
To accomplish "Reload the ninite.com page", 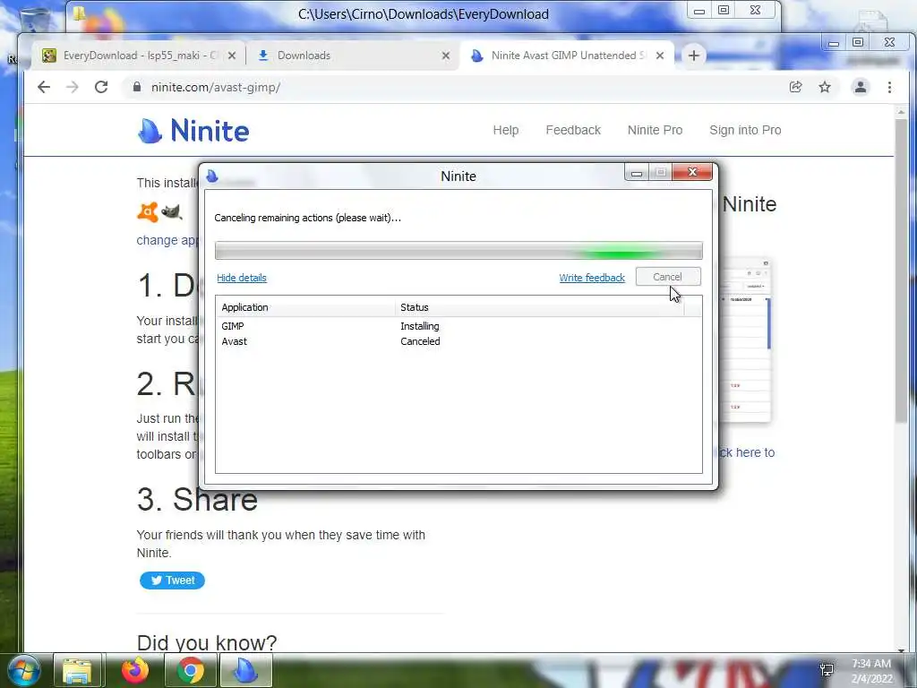I will (x=101, y=87).
